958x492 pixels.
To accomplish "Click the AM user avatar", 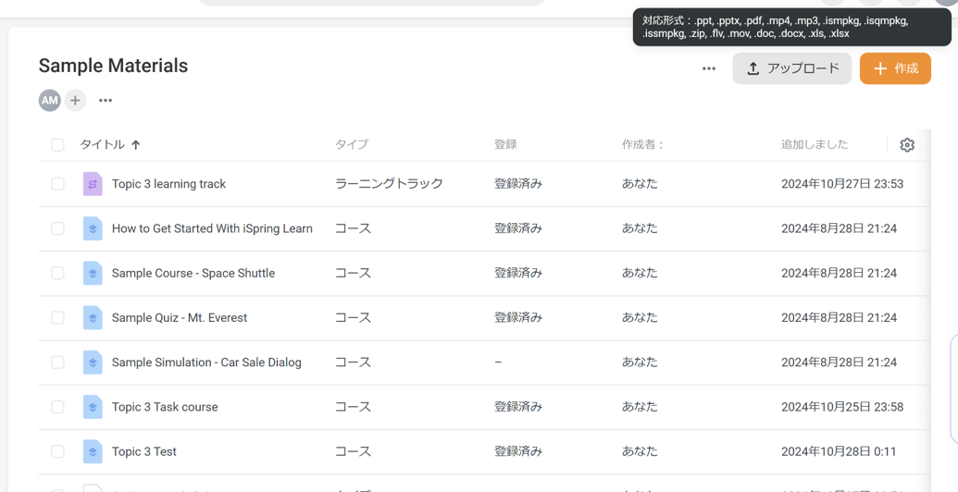I will pos(49,101).
